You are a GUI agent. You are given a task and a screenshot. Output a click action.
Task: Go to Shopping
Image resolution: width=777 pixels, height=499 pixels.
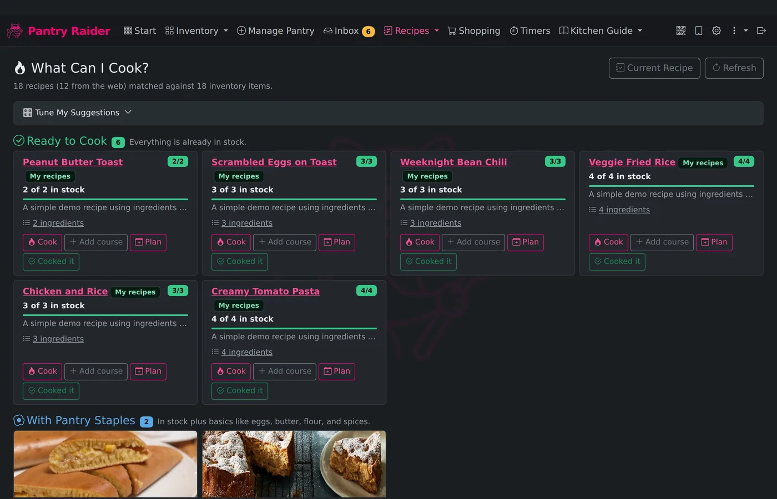tap(474, 30)
